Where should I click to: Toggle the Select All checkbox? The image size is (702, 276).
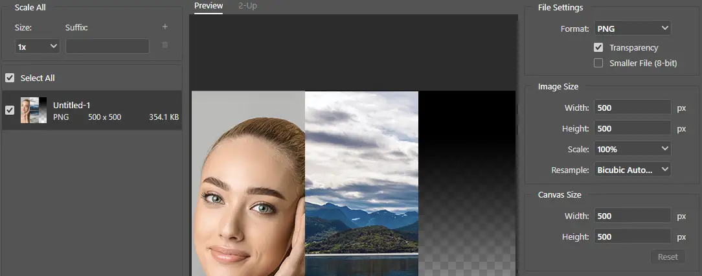(x=10, y=78)
